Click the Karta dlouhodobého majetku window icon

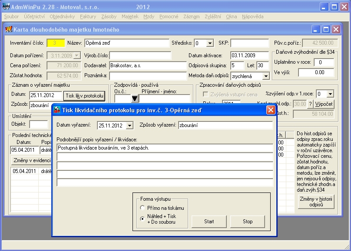pyautogui.click(x=9, y=29)
